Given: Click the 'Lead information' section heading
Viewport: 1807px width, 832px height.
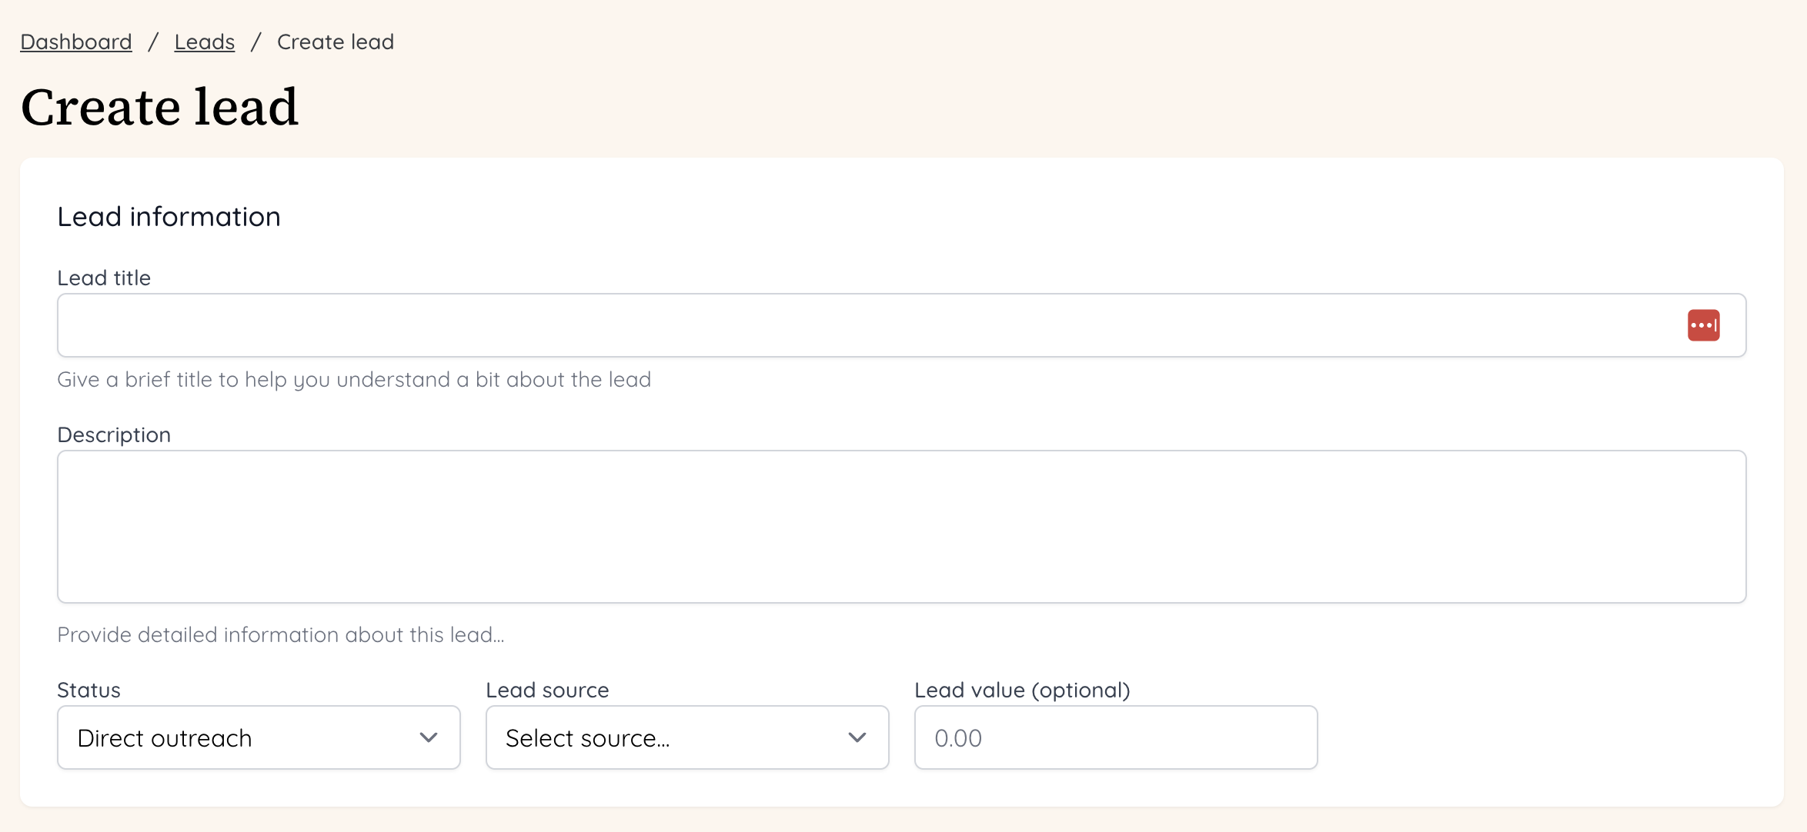Looking at the screenshot, I should [169, 217].
